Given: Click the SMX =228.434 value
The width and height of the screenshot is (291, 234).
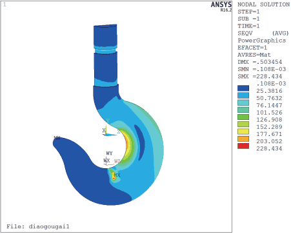Looking at the screenshot, I should pos(259,77).
